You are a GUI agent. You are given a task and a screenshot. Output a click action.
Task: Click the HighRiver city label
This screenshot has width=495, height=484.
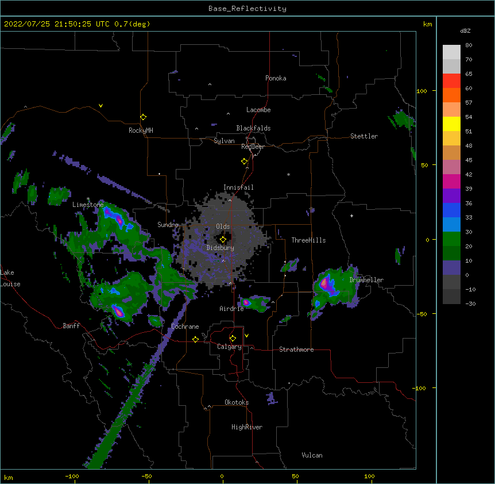(x=247, y=427)
